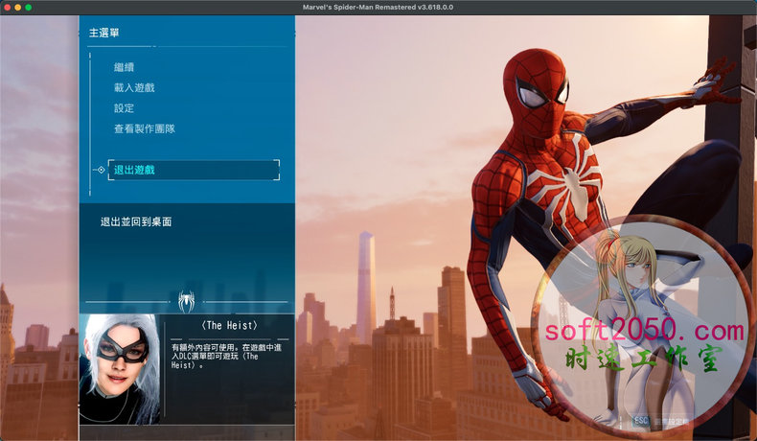Open 設定 settings from main menu

(124, 108)
